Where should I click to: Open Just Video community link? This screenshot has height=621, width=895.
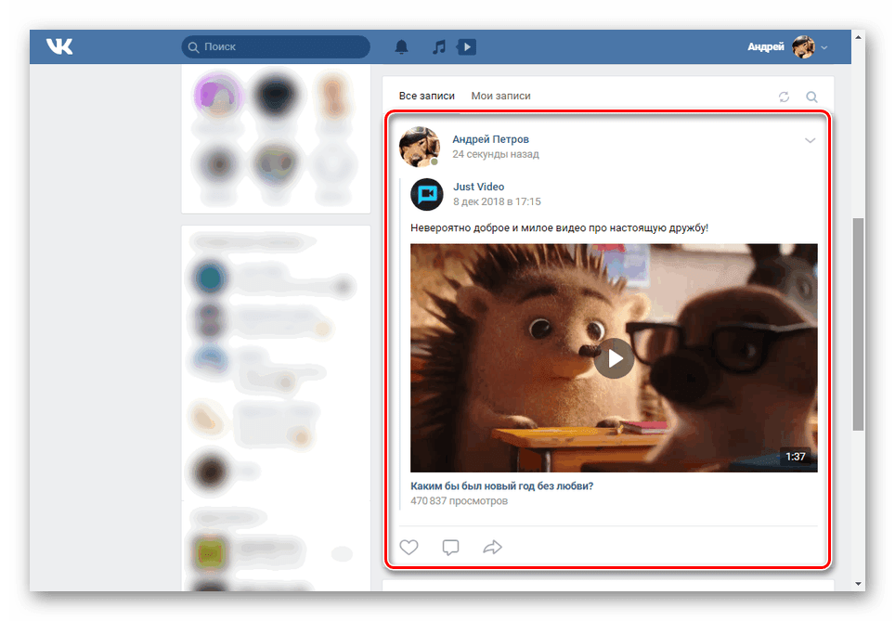478,187
